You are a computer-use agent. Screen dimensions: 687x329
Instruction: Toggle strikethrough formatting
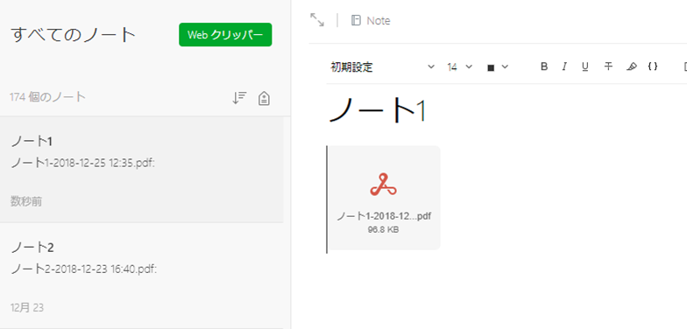[x=608, y=66]
